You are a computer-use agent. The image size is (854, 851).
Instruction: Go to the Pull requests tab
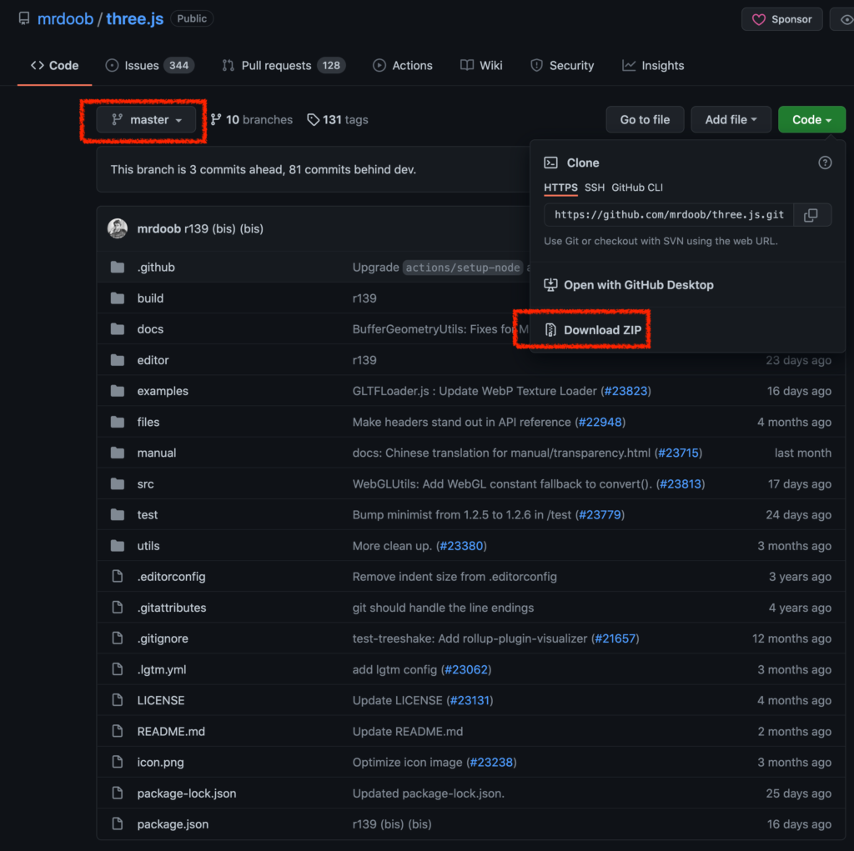(x=283, y=66)
